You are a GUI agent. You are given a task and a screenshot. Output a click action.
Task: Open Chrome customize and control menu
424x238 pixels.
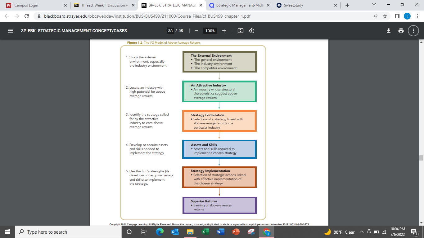click(417, 16)
